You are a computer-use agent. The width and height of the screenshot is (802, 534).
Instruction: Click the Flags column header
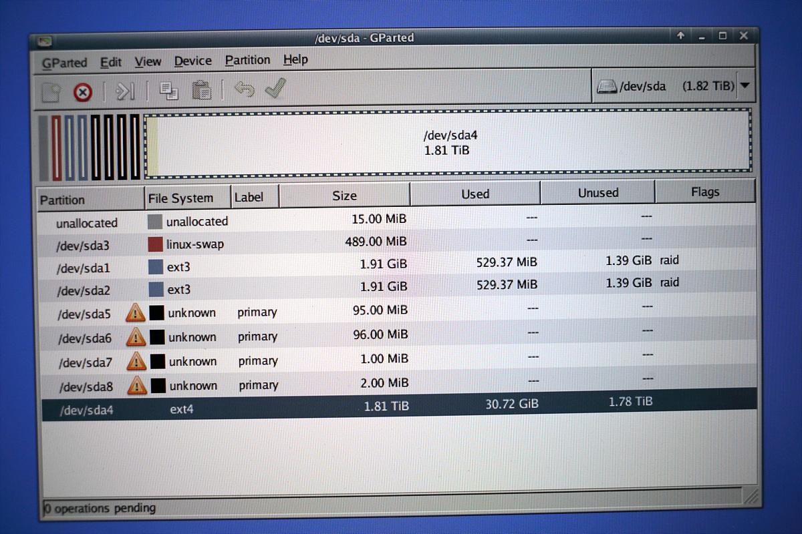[x=704, y=192]
